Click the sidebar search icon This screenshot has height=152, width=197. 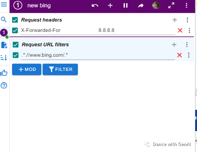[4, 19]
